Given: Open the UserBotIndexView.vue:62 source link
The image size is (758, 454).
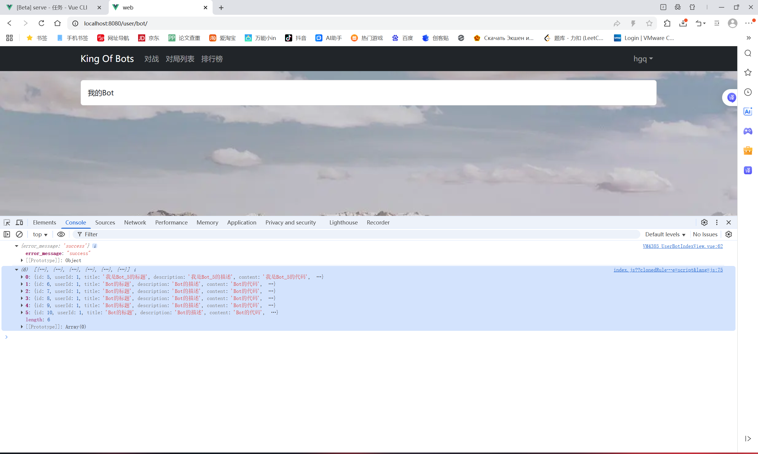Looking at the screenshot, I should [682, 246].
